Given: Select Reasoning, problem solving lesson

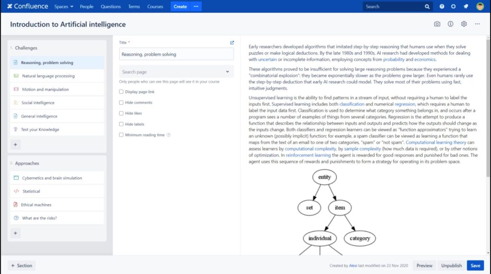Looking at the screenshot, I should 57,62.
